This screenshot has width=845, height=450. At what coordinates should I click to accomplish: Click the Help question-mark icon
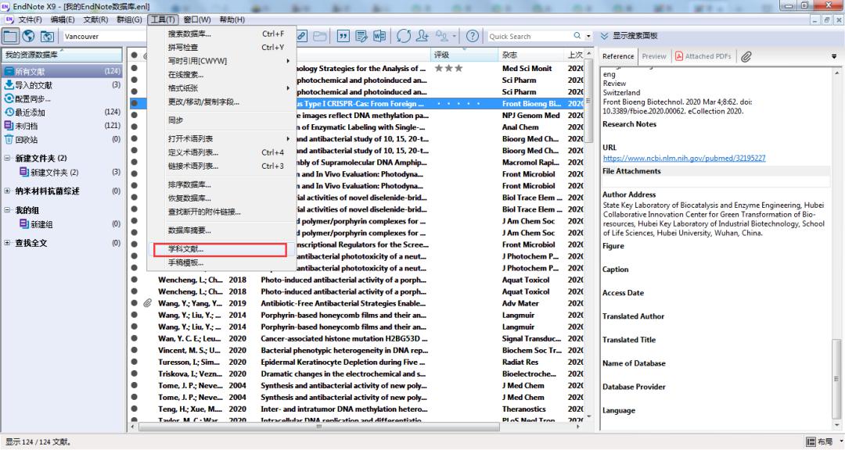point(472,36)
